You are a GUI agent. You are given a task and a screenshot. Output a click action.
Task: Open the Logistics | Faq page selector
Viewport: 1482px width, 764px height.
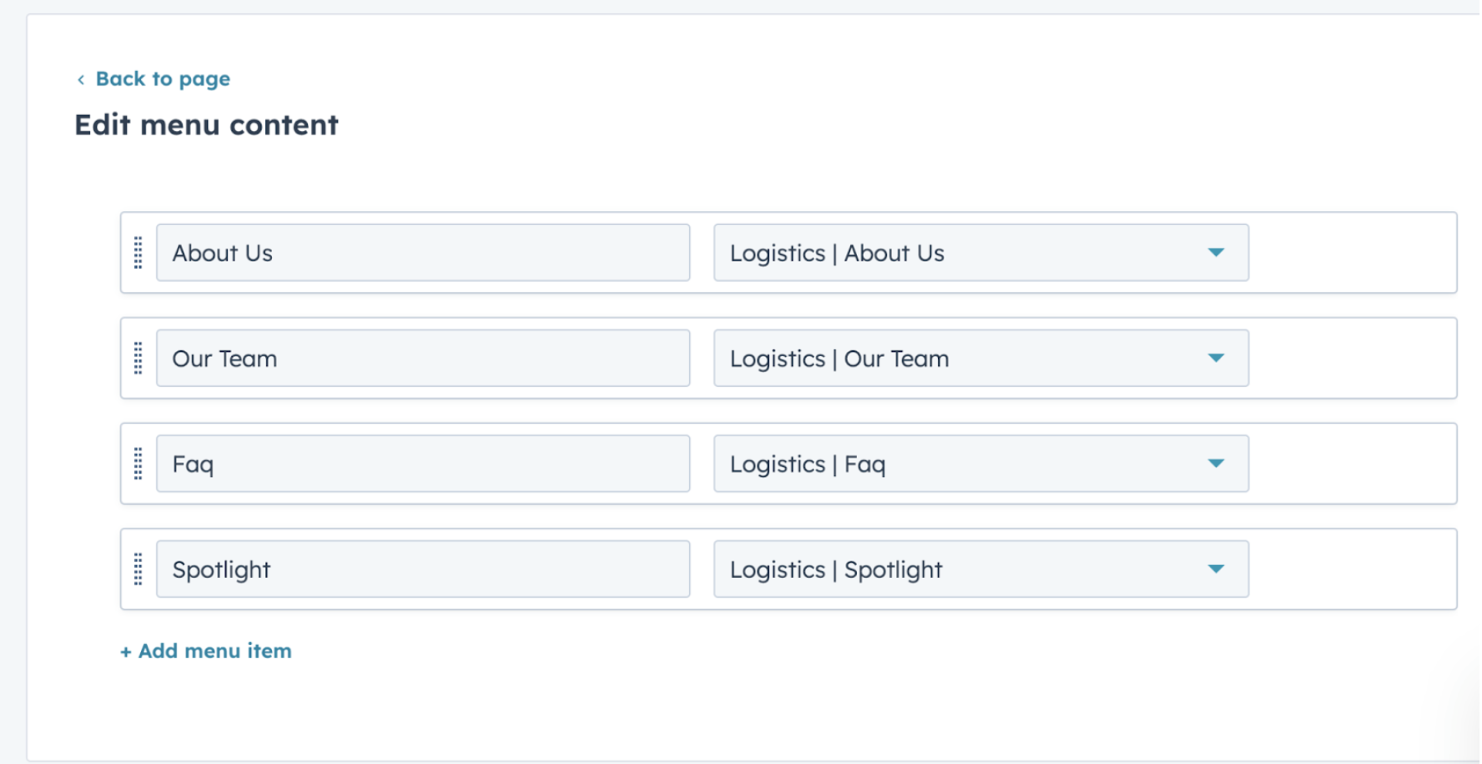pyautogui.click(x=960, y=464)
